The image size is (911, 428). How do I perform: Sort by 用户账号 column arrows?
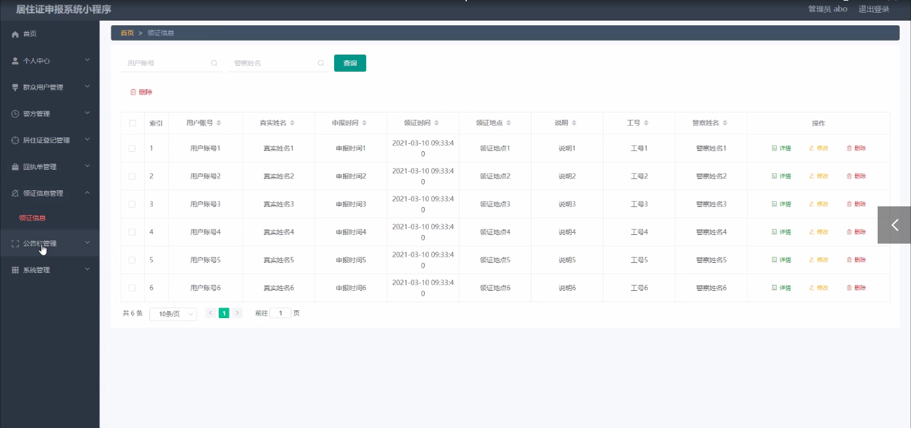click(x=219, y=123)
